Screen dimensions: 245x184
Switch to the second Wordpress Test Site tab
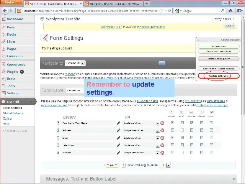(x=113, y=3)
